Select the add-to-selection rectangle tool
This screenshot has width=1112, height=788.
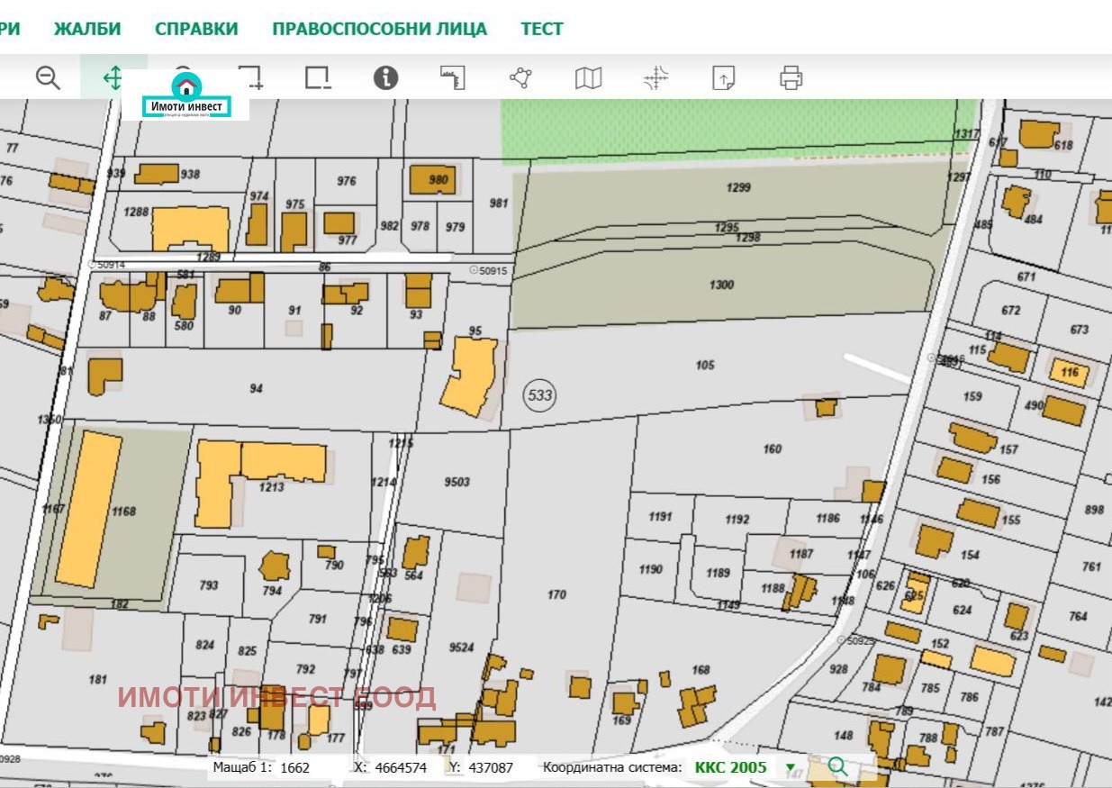coord(250,77)
